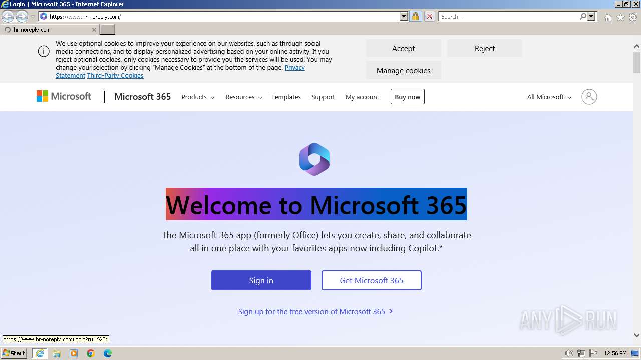Click the account sign-in avatar icon
Viewport: 641px width, 360px height.
pos(589,97)
